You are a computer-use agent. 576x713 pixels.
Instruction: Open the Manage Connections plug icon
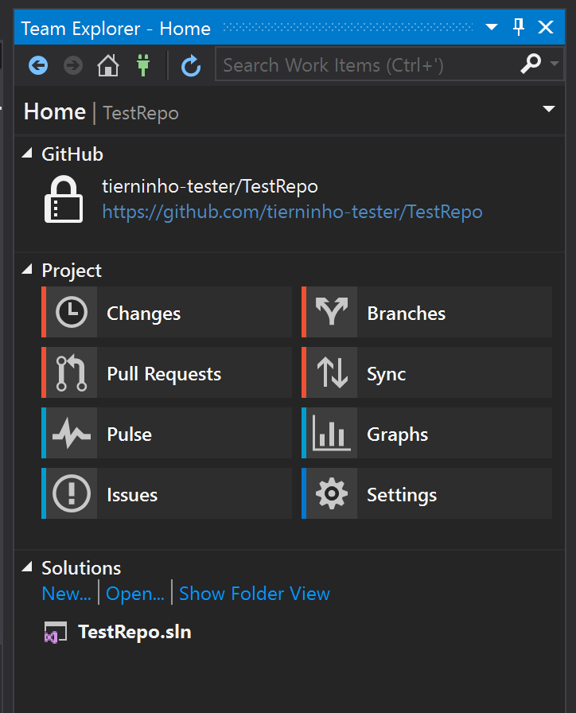143,66
